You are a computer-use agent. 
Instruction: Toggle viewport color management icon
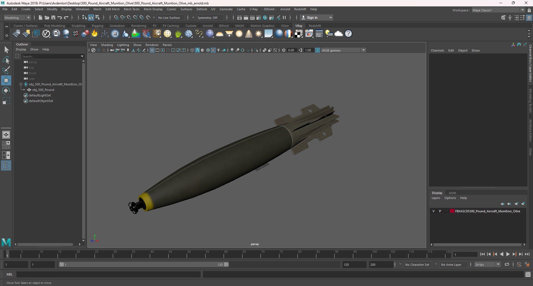[x=318, y=50]
